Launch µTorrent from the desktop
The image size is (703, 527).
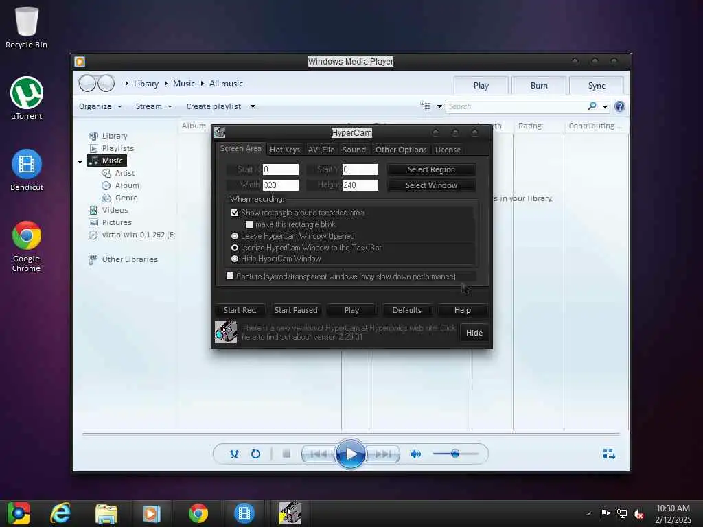click(x=27, y=99)
